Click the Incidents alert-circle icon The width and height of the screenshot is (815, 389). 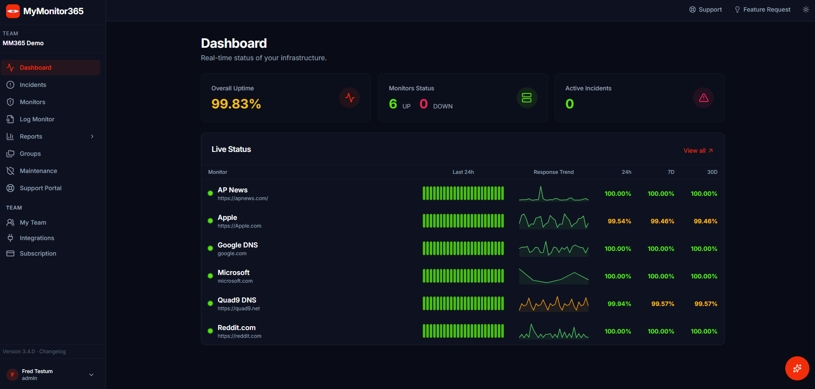(x=10, y=85)
